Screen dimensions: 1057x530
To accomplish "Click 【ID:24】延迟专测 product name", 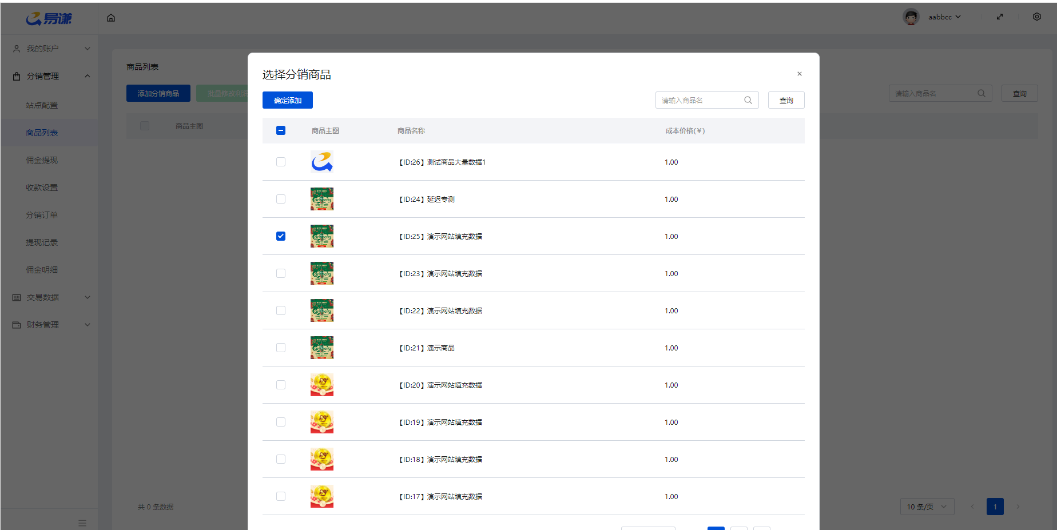I will pyautogui.click(x=426, y=200).
